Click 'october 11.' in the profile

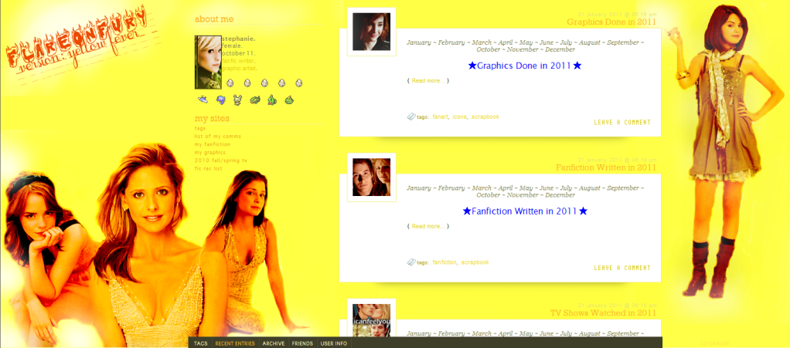pyautogui.click(x=238, y=53)
